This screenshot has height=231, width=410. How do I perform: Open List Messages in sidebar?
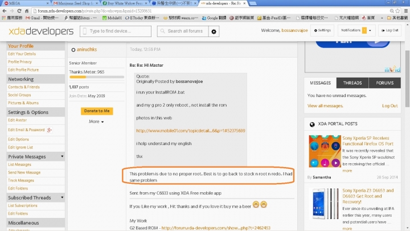coord(19,165)
